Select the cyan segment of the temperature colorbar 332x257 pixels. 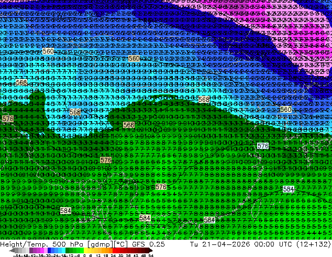coord(63,250)
